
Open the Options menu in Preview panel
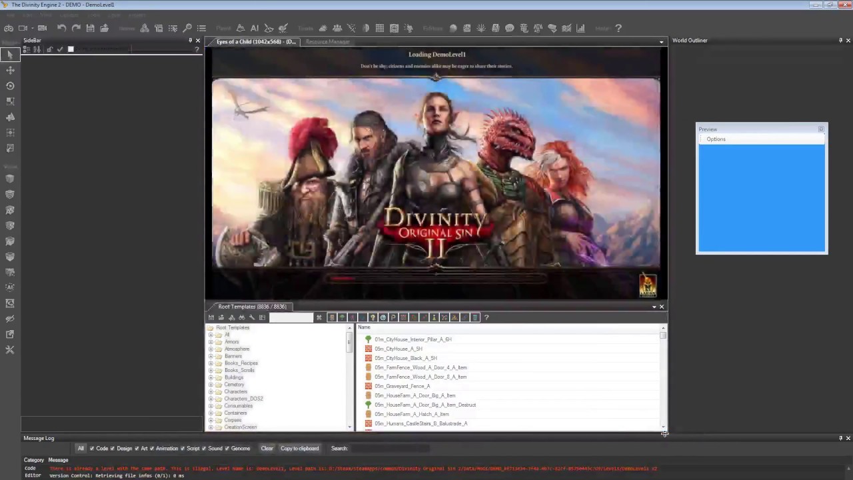[x=716, y=139]
